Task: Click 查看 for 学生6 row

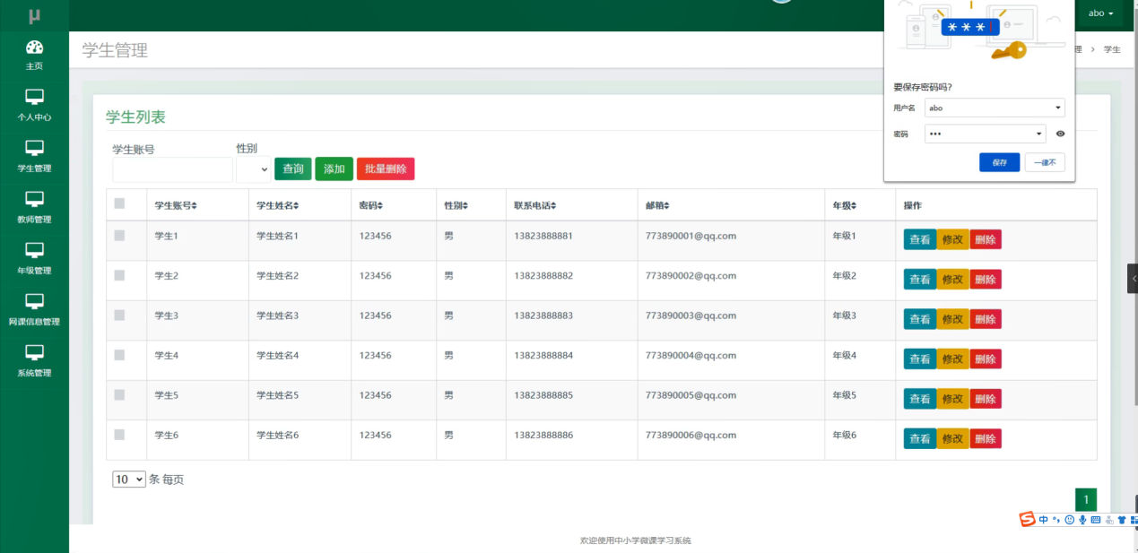Action: 920,438
